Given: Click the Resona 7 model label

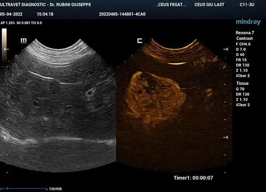Looking at the screenshot, I should tap(245, 33).
